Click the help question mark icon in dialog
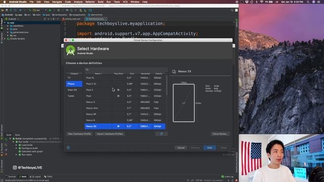The width and height of the screenshot is (324, 182). click(x=68, y=148)
